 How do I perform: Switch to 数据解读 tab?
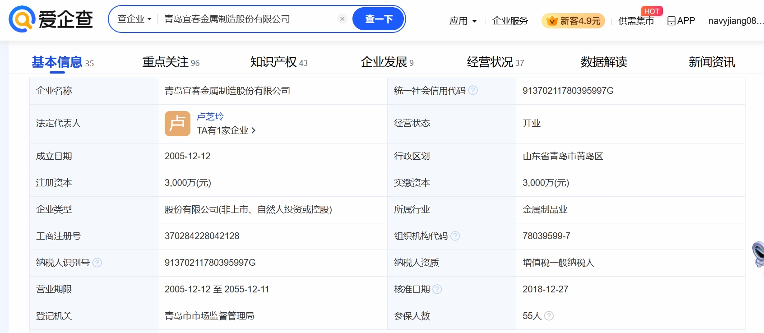[x=604, y=62]
